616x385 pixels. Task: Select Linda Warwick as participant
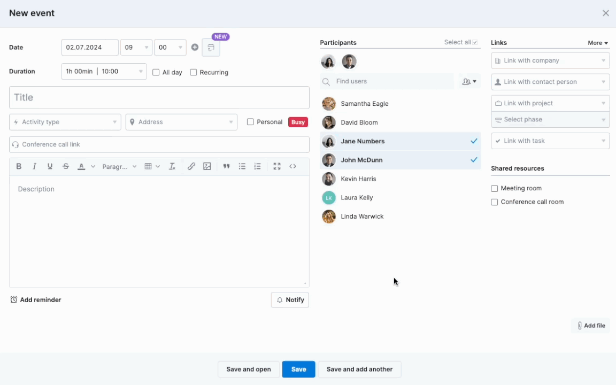click(400, 217)
